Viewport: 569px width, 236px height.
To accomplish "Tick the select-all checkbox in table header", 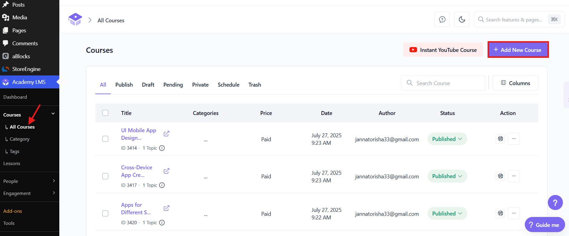I will [105, 113].
